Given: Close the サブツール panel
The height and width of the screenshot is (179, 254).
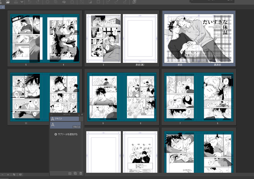Looking at the screenshot, I should click(82, 115).
